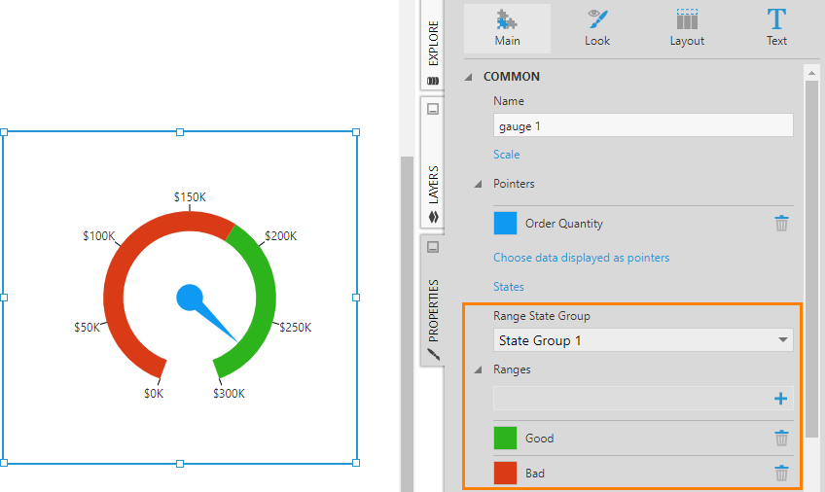The width and height of the screenshot is (825, 492).
Task: Click Choose data displayed as pointers link
Action: (581, 258)
